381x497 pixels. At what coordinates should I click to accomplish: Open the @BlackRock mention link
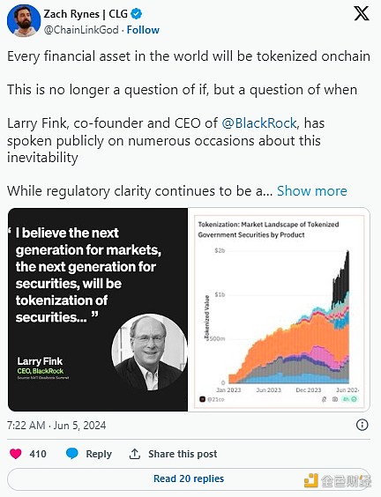coord(259,123)
